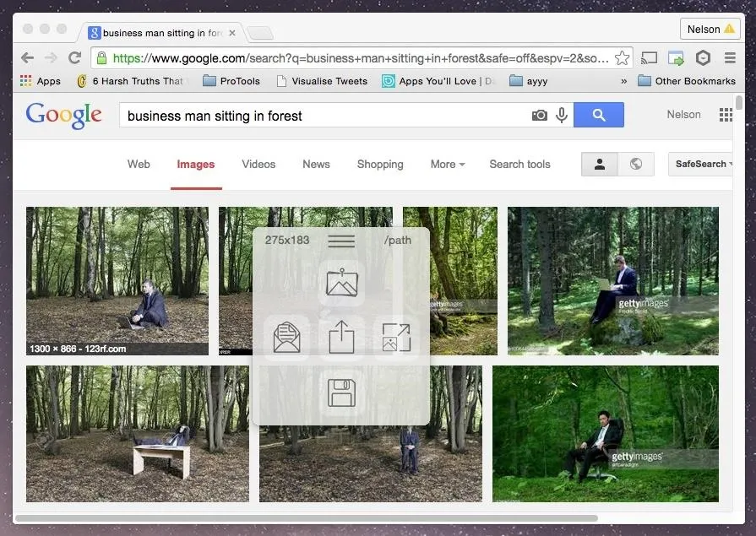Click the Nelson profile button in title bar
This screenshot has width=756, height=536.
(x=710, y=29)
